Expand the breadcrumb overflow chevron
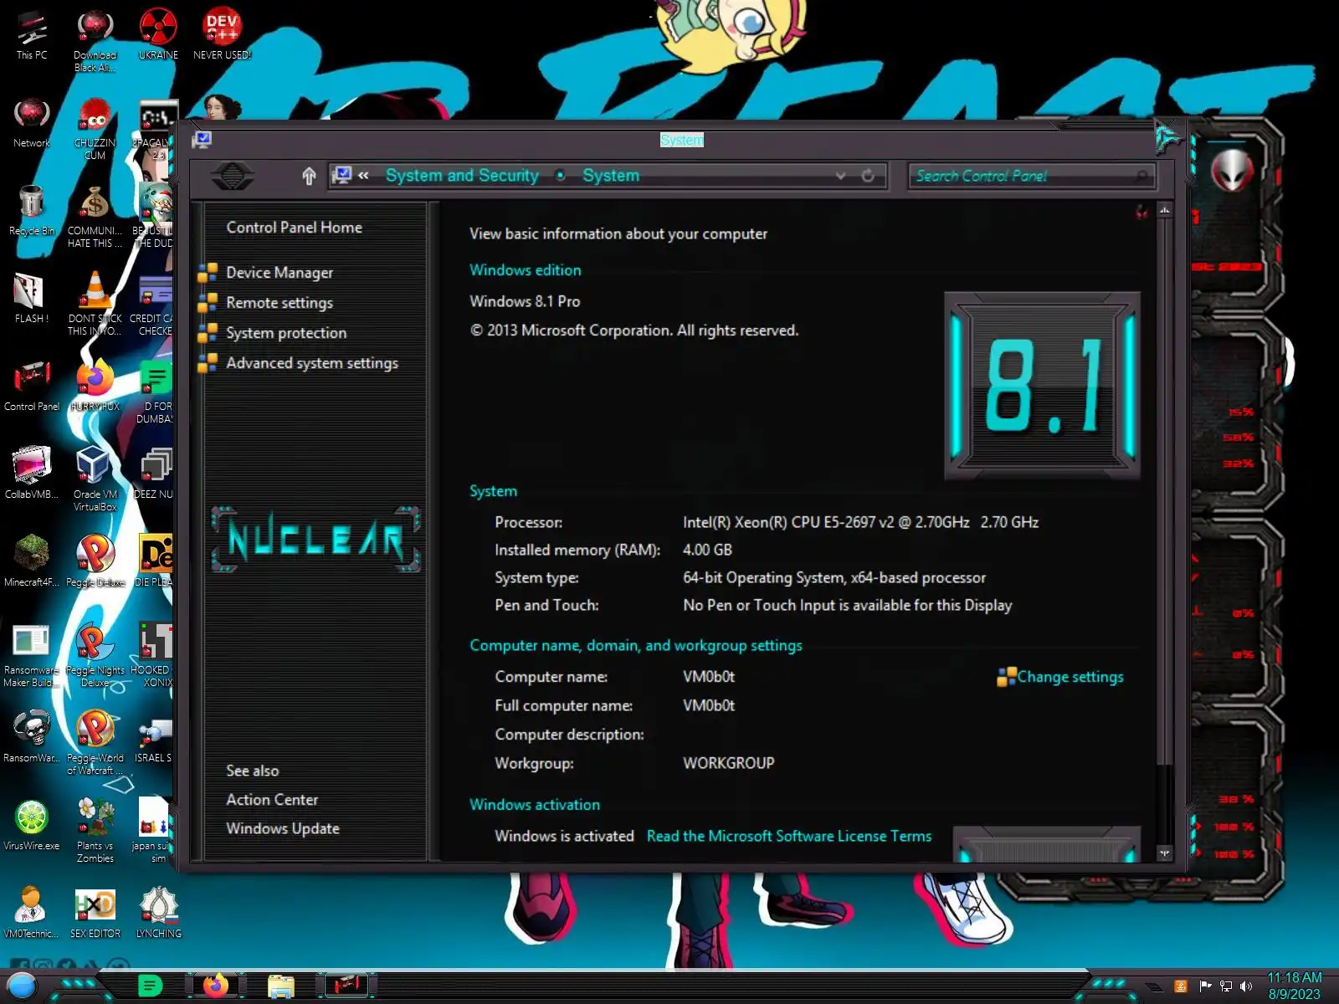This screenshot has height=1004, width=1339. [363, 176]
